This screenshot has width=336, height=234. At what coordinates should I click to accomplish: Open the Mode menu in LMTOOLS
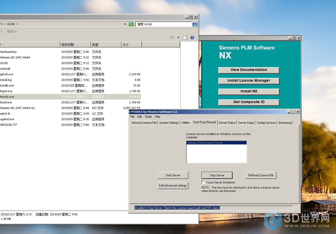click(148, 117)
